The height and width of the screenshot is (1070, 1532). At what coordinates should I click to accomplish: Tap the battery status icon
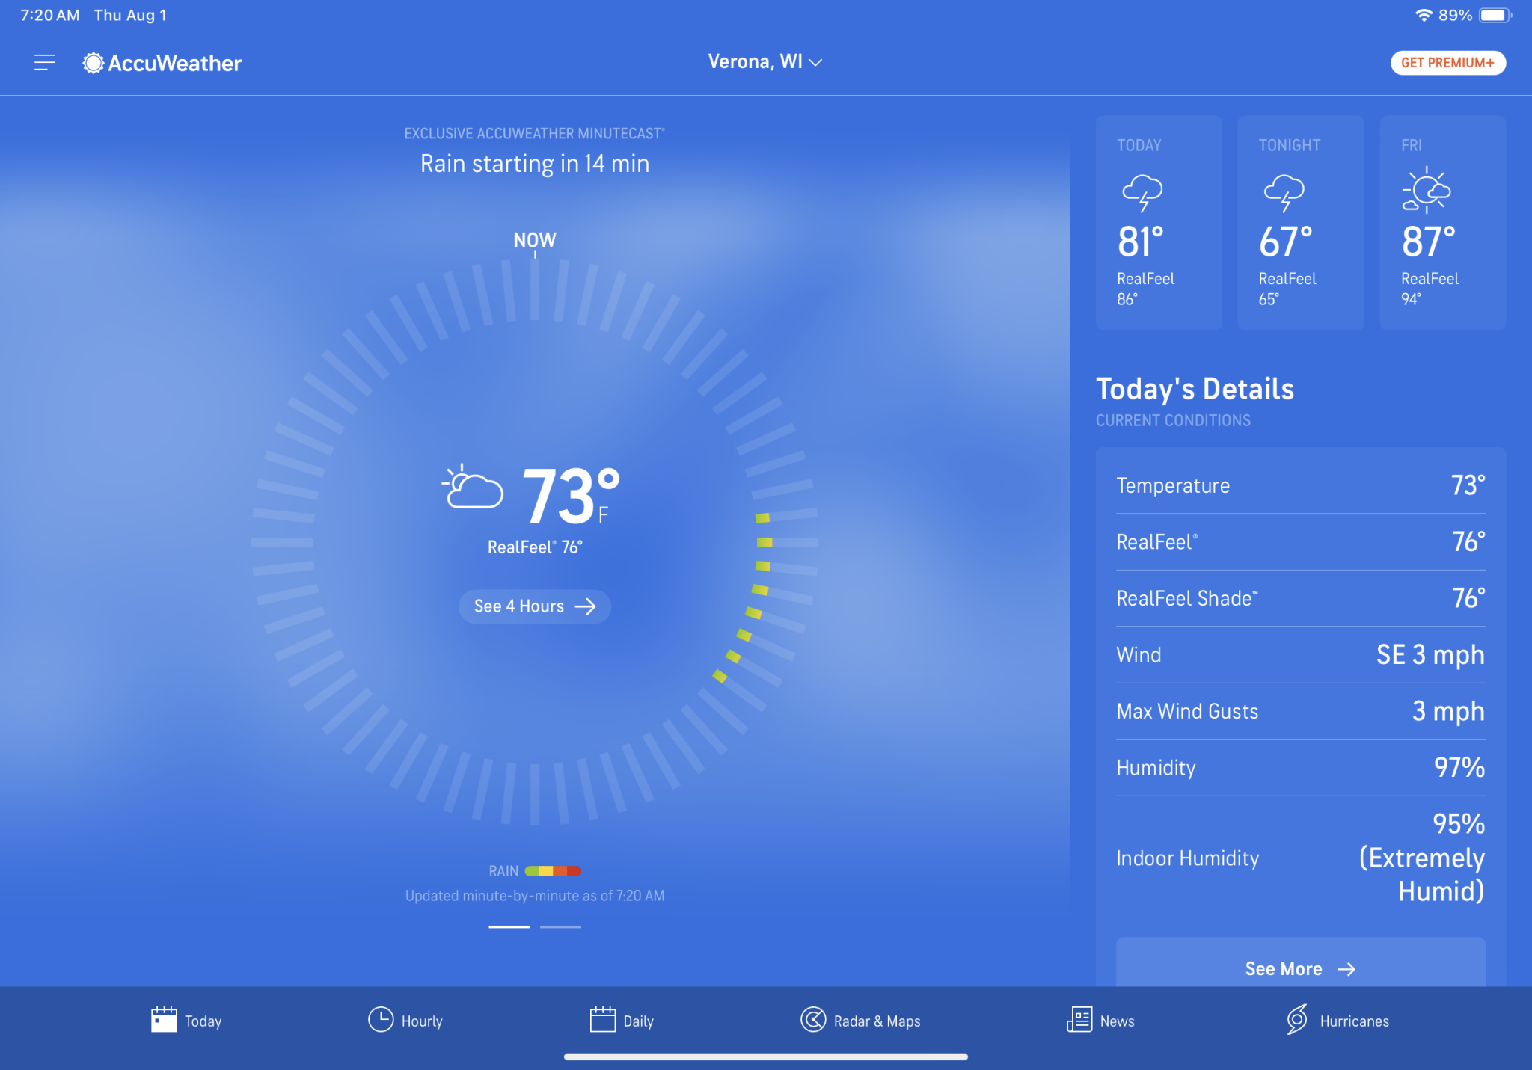point(1495,15)
